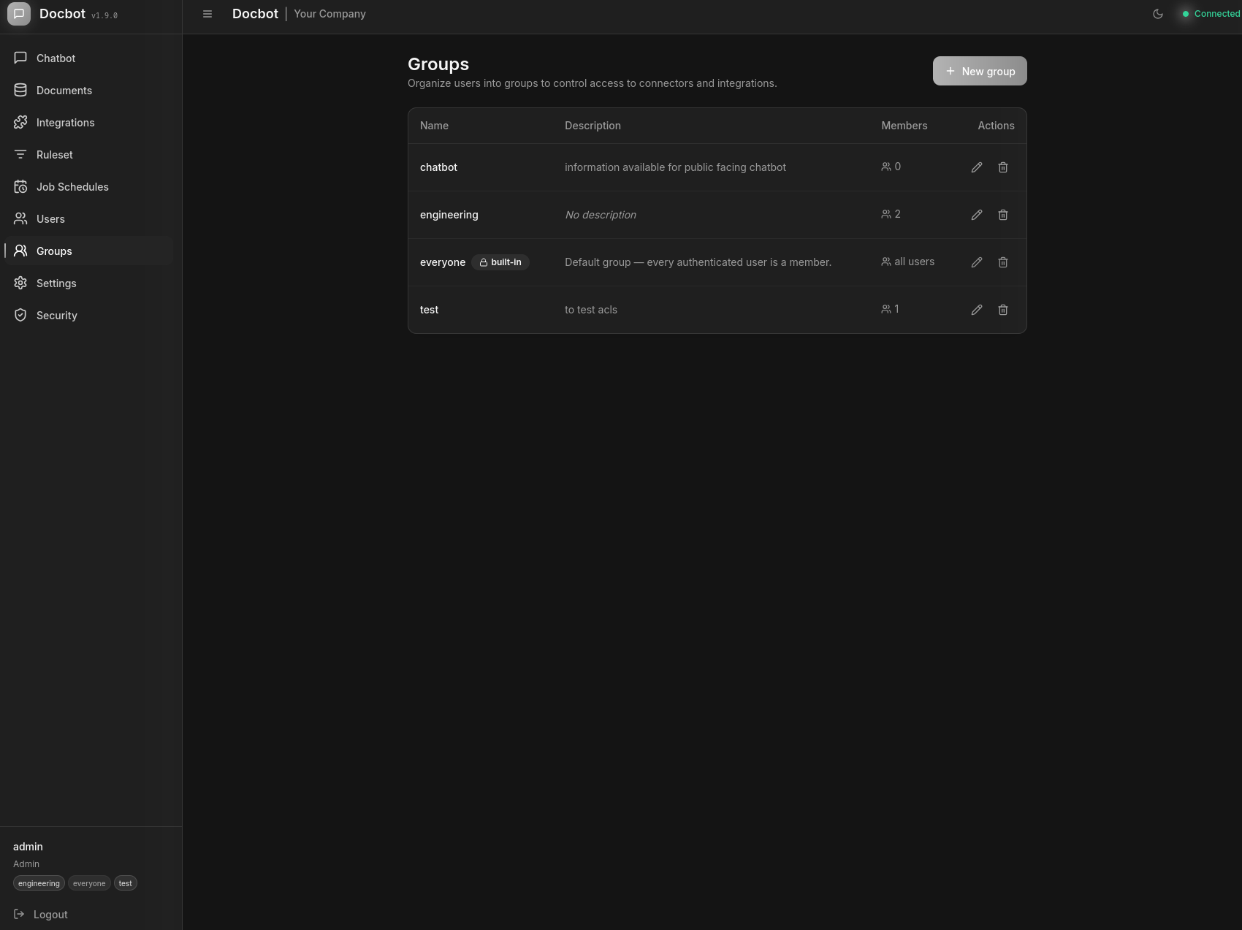Click the everyone group name

point(443,262)
